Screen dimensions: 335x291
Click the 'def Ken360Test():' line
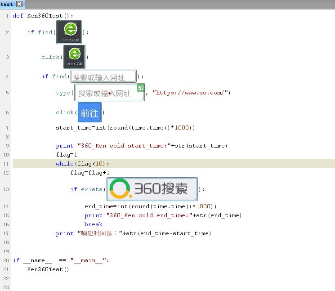pos(43,16)
